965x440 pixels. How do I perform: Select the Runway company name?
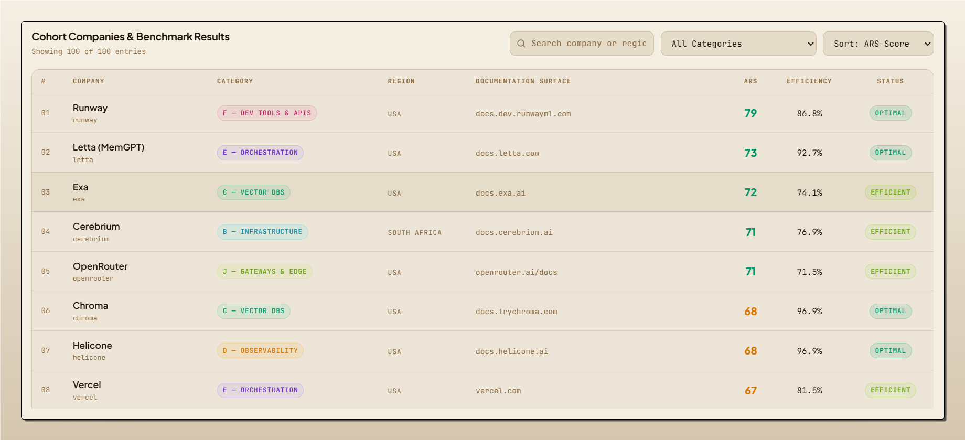click(90, 108)
